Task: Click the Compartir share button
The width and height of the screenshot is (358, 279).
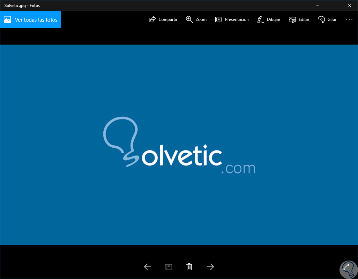Action: coord(163,20)
